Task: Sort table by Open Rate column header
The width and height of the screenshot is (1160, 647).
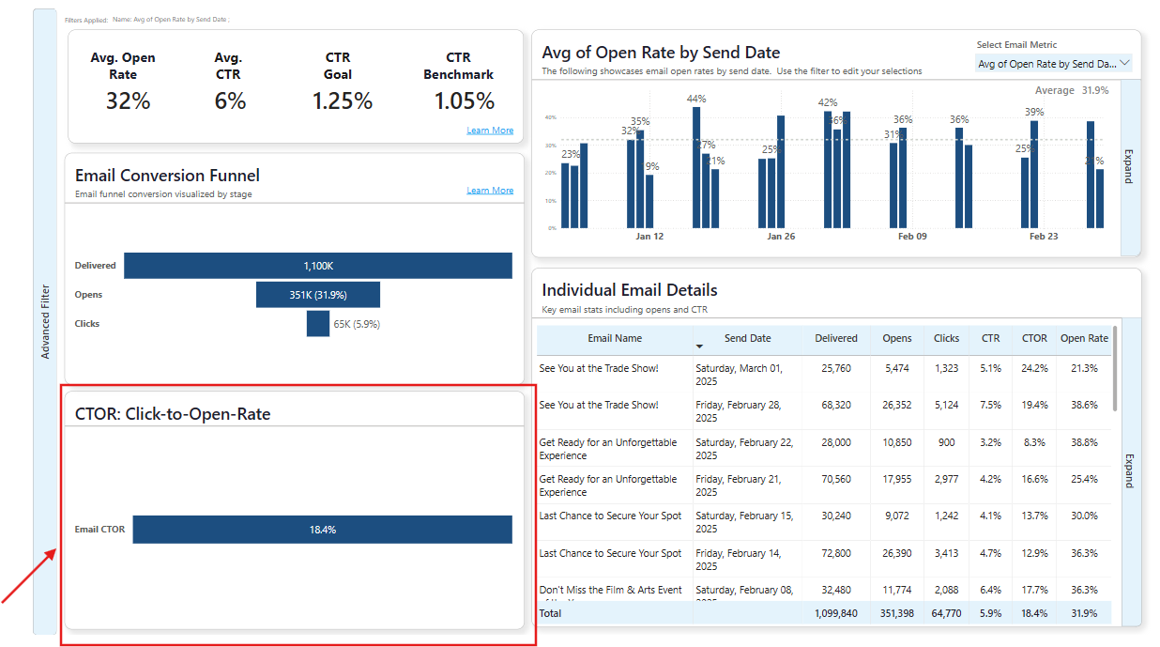Action: [1084, 338]
